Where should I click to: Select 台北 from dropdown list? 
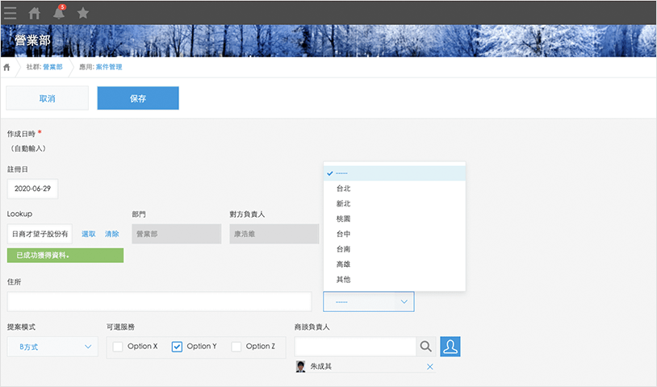[395, 189]
